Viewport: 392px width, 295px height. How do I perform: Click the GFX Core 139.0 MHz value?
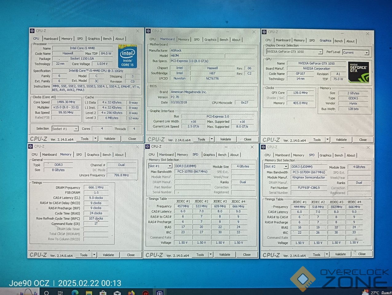click(300, 92)
